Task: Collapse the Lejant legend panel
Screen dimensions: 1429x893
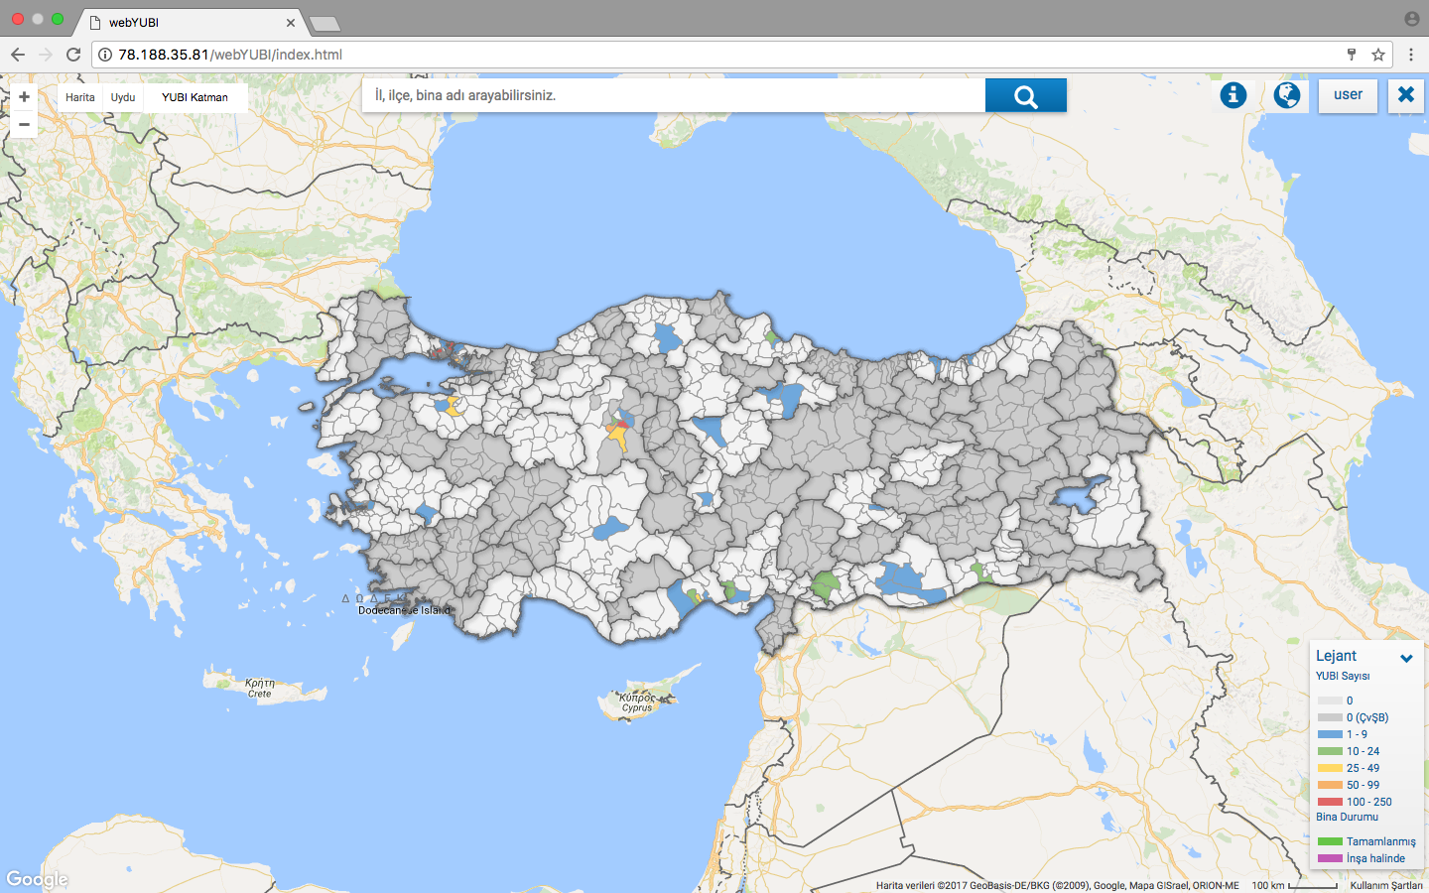Action: coord(1406,658)
